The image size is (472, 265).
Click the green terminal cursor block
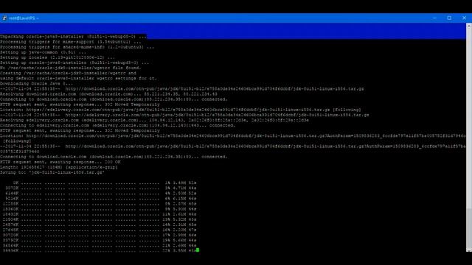(x=198, y=250)
